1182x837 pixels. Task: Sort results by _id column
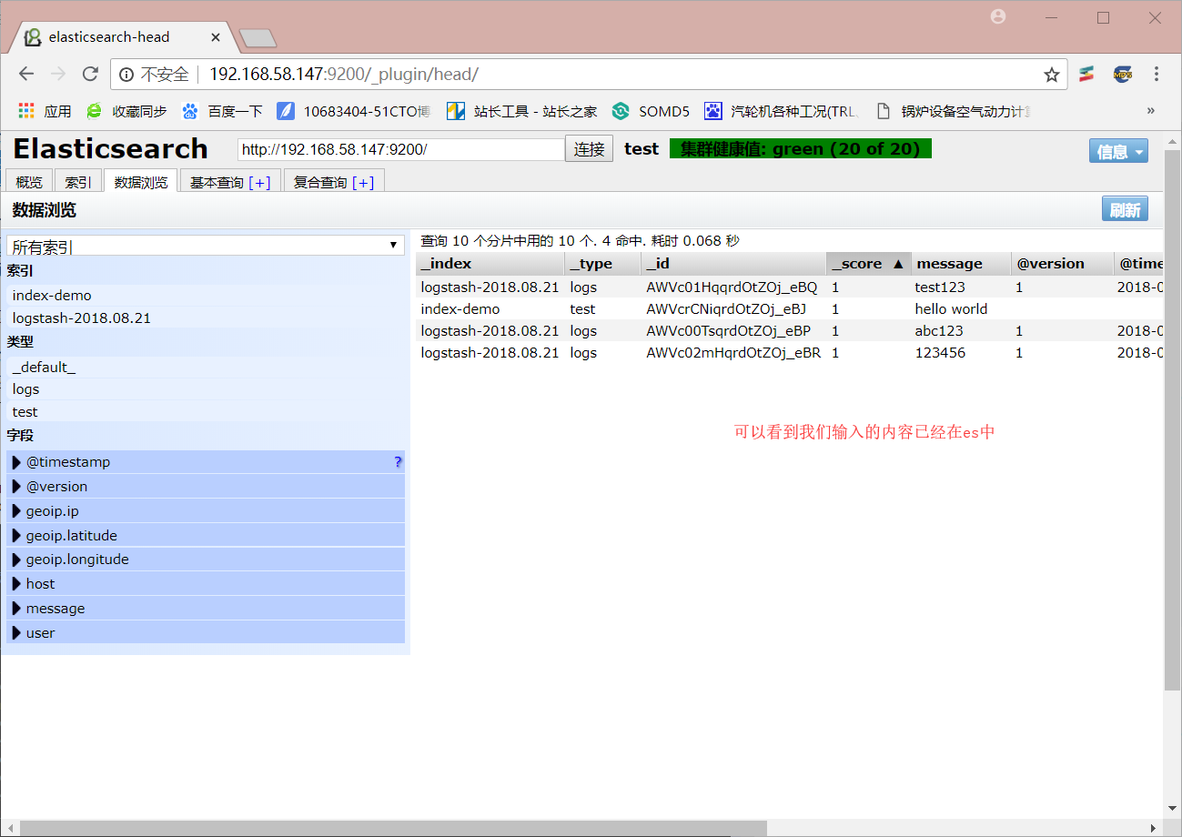[734, 264]
